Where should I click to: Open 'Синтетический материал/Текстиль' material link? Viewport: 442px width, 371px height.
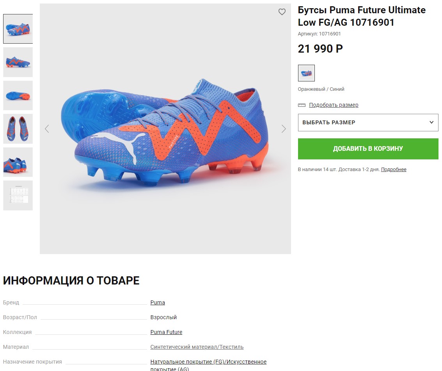(x=197, y=347)
